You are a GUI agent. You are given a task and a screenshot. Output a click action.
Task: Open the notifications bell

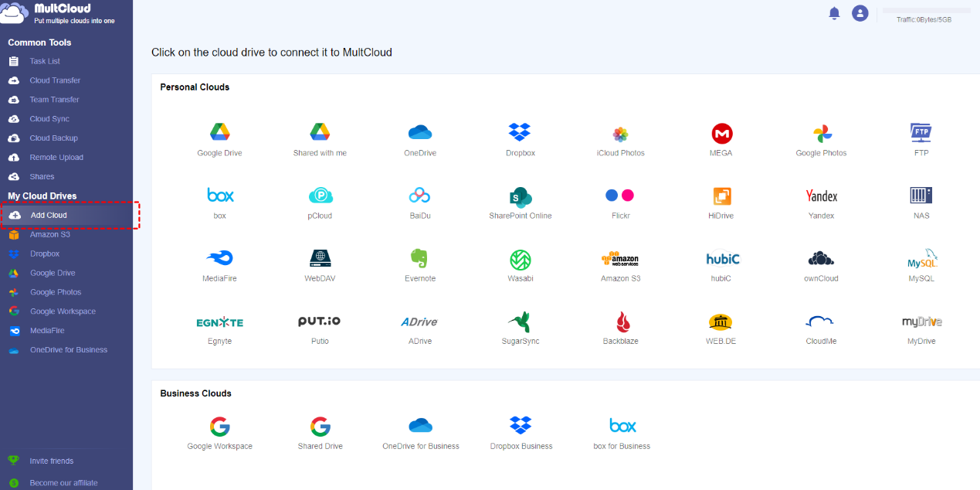pos(834,13)
